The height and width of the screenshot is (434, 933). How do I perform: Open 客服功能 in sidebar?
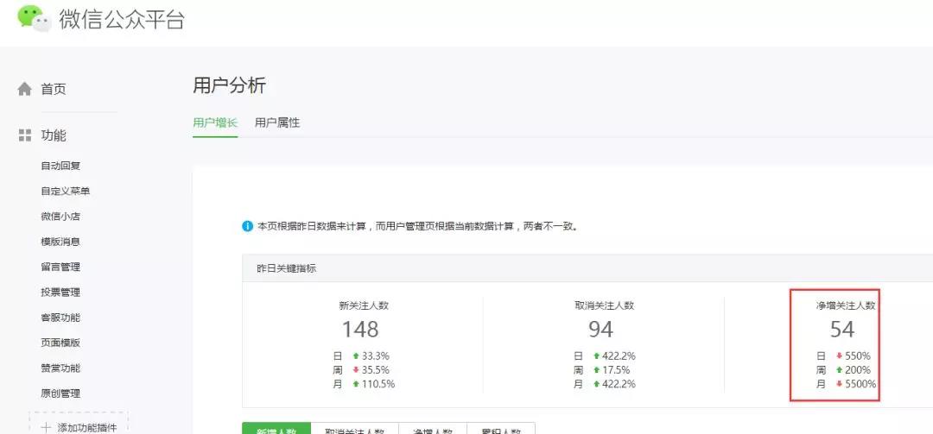click(x=60, y=318)
